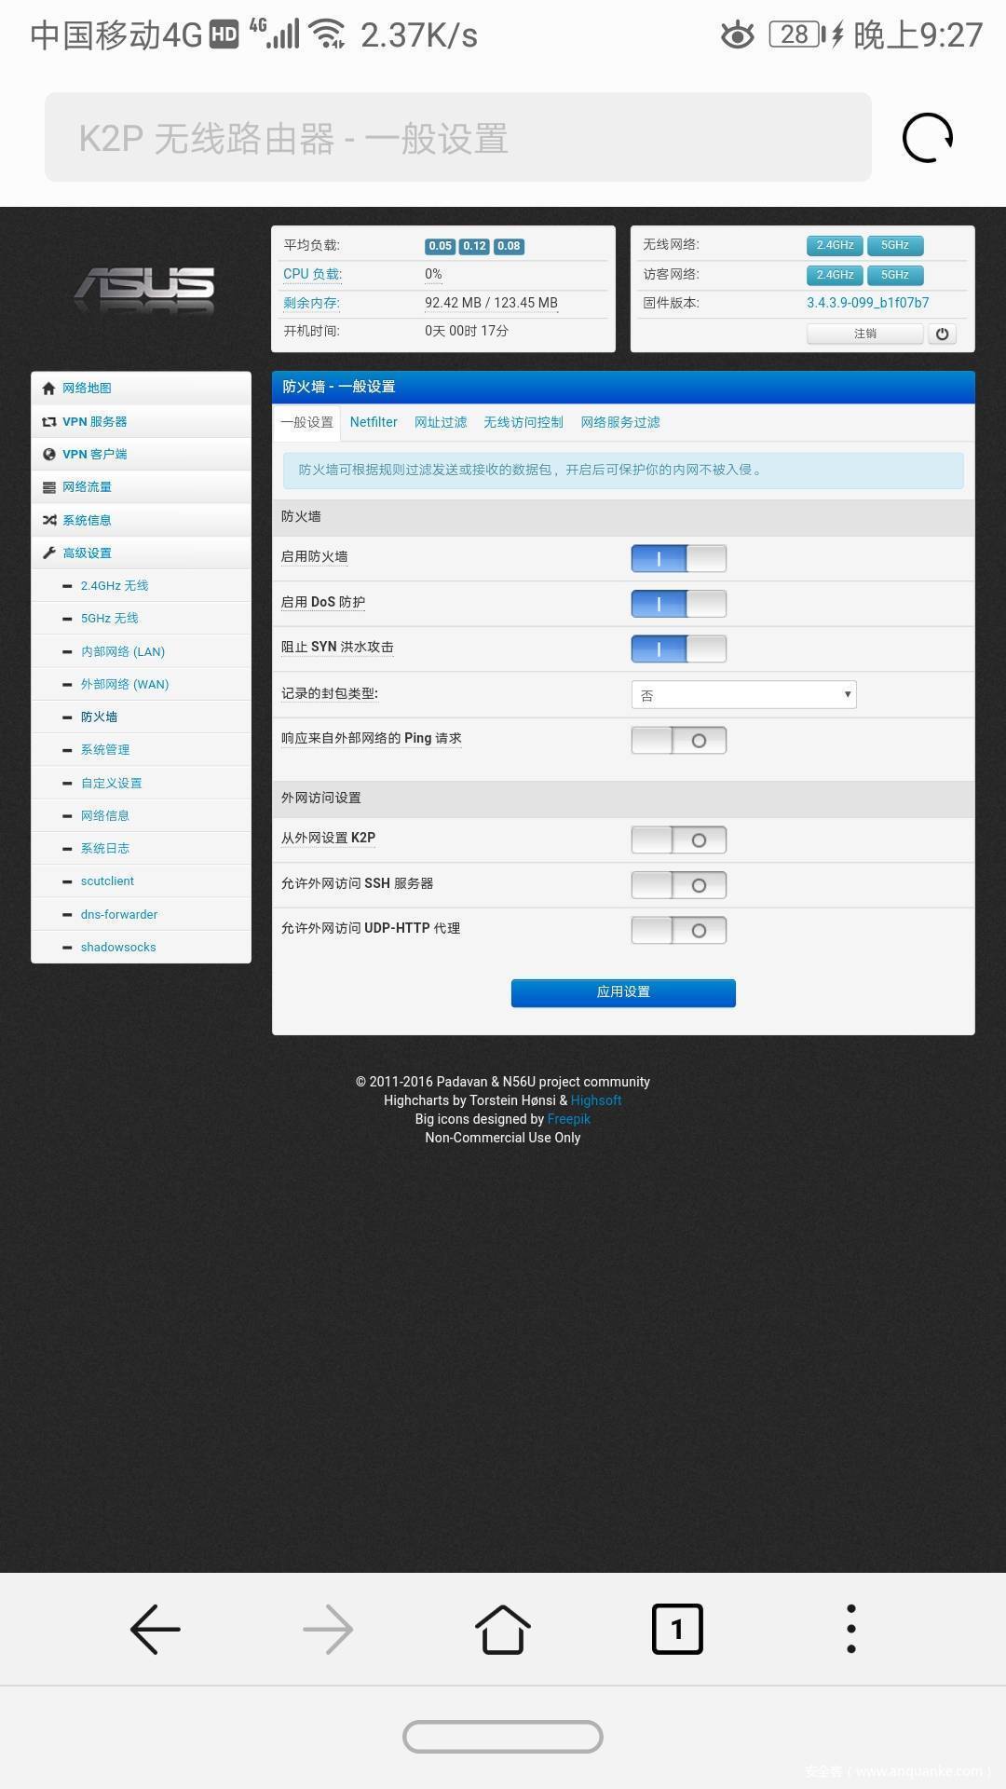The height and width of the screenshot is (1789, 1006).
Task: Open firmware version 3.4.3.9-099_b1f07b7 link
Action: point(867,303)
